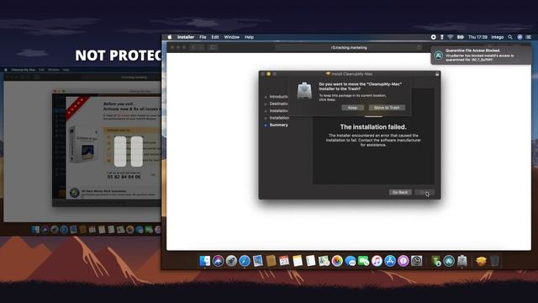Image resolution: width=538 pixels, height=303 pixels.
Task: Check battery status icon in menu bar
Action: (x=460, y=37)
